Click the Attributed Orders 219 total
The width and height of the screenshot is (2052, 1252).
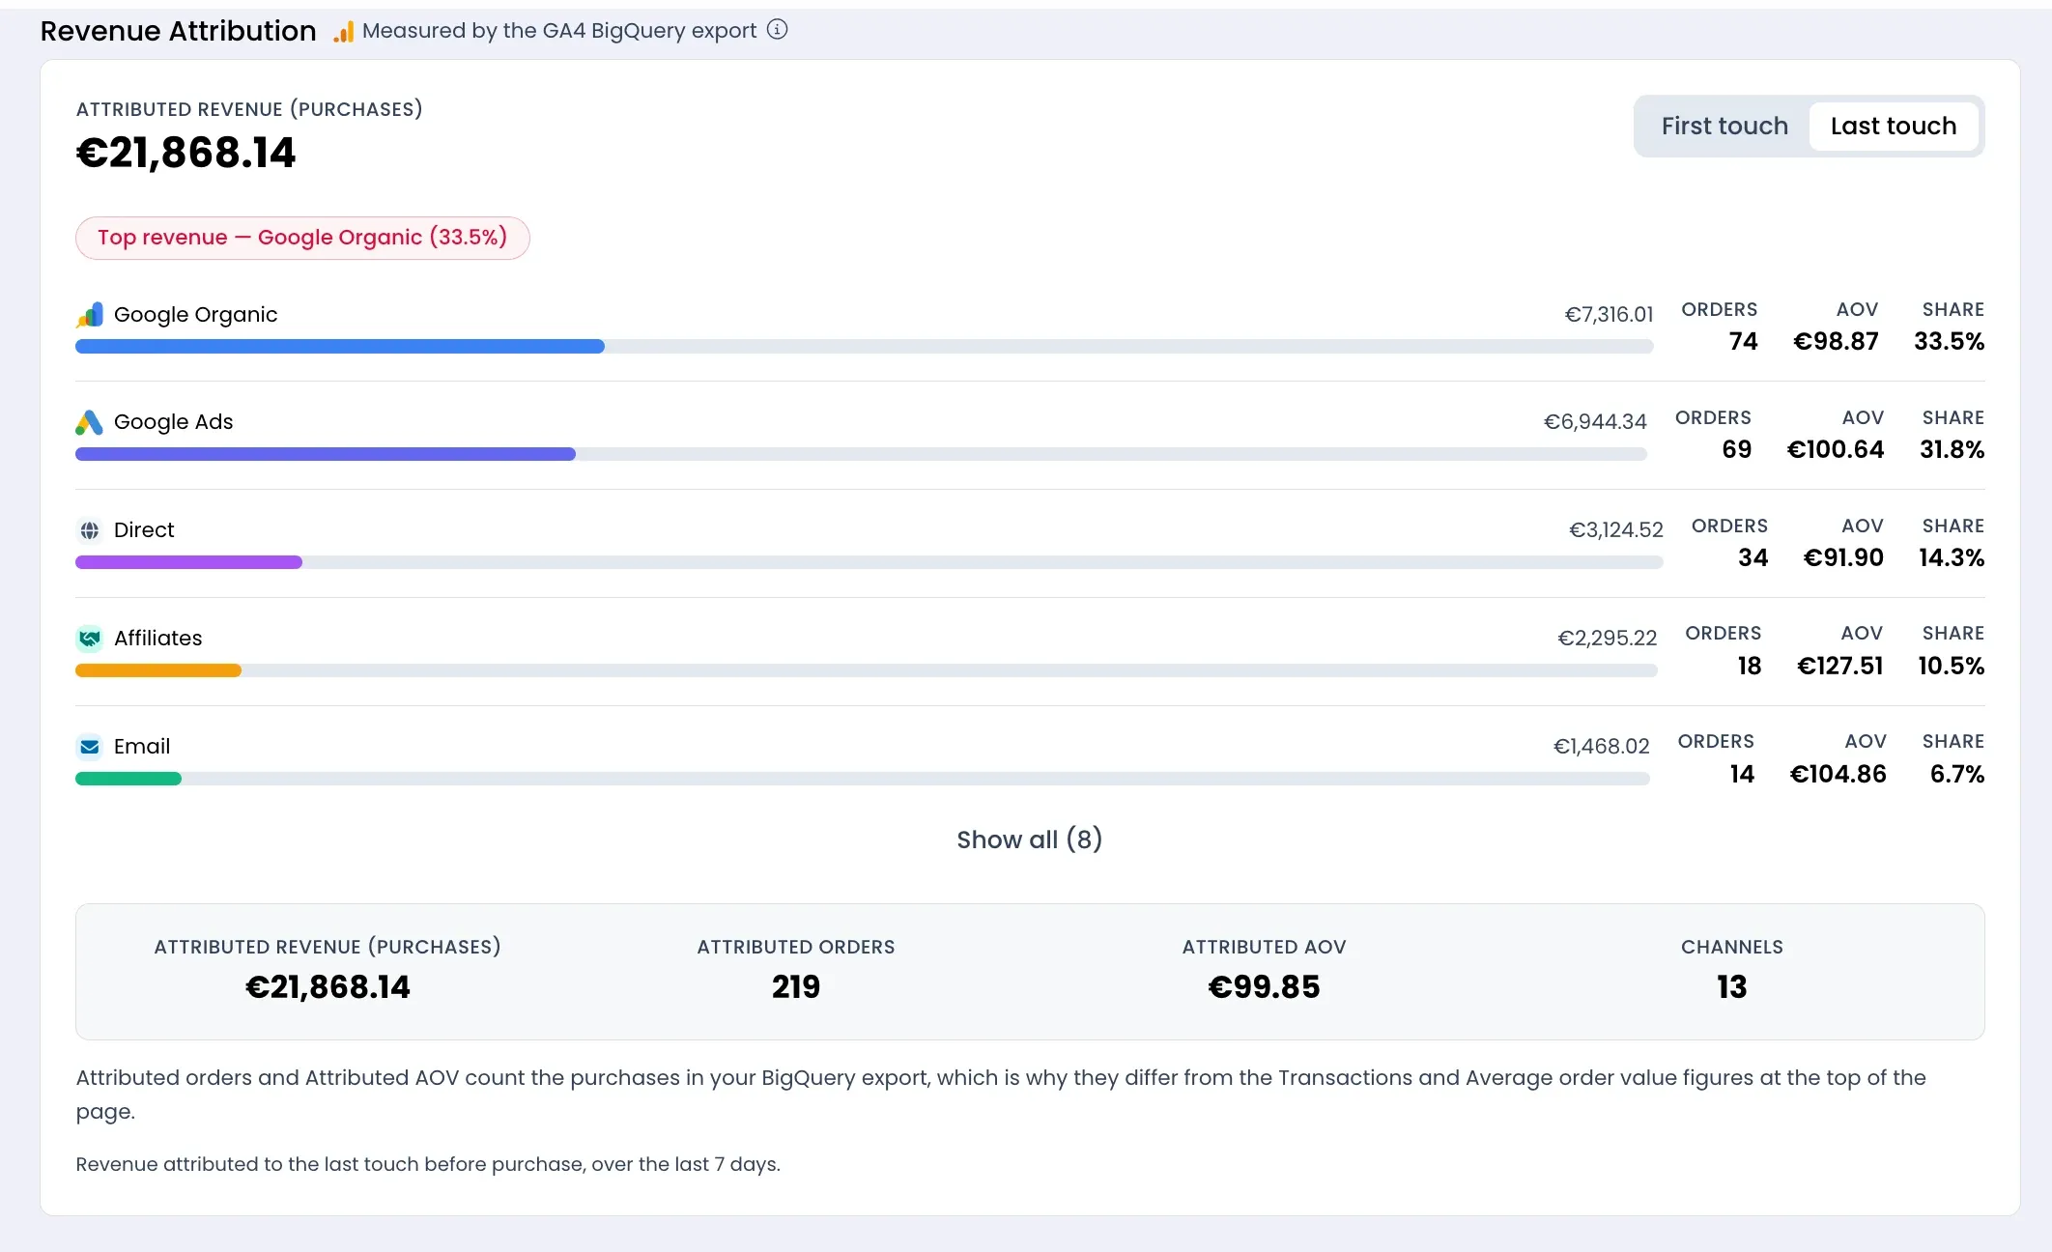[x=796, y=987]
